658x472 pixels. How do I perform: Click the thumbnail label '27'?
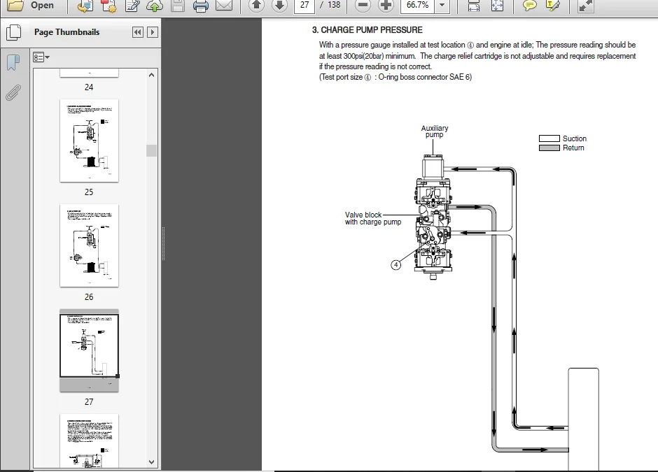click(x=89, y=401)
